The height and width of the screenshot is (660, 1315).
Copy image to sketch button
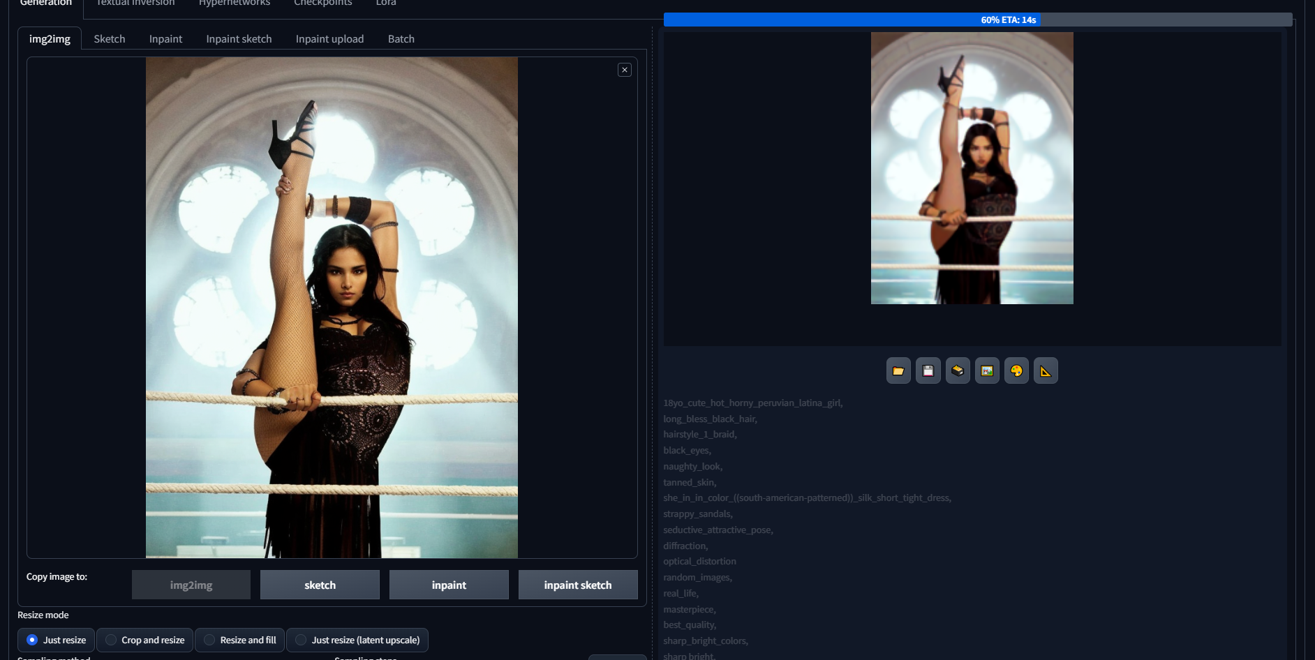320,585
